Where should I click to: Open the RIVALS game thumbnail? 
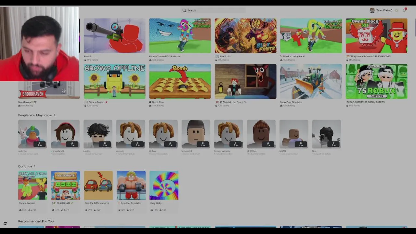tap(114, 36)
